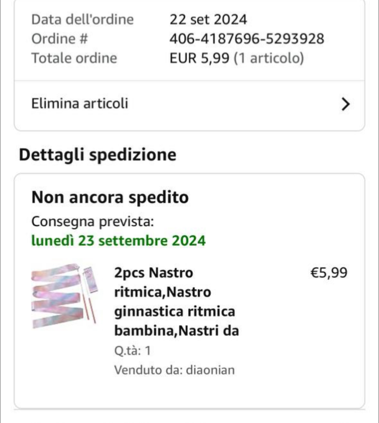Click the Consegna prevista label
The width and height of the screenshot is (379, 423).
pyautogui.click(x=93, y=221)
